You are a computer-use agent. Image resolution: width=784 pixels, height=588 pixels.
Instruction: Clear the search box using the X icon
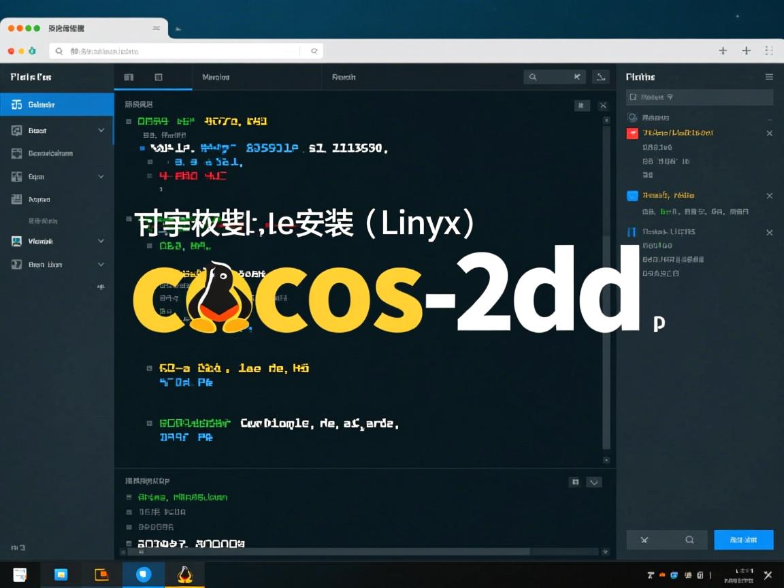tap(576, 77)
